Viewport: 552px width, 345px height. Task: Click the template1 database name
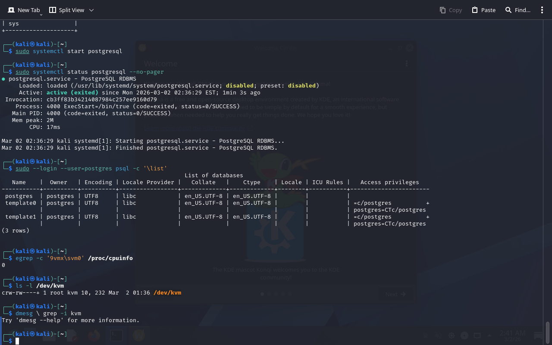(21, 216)
